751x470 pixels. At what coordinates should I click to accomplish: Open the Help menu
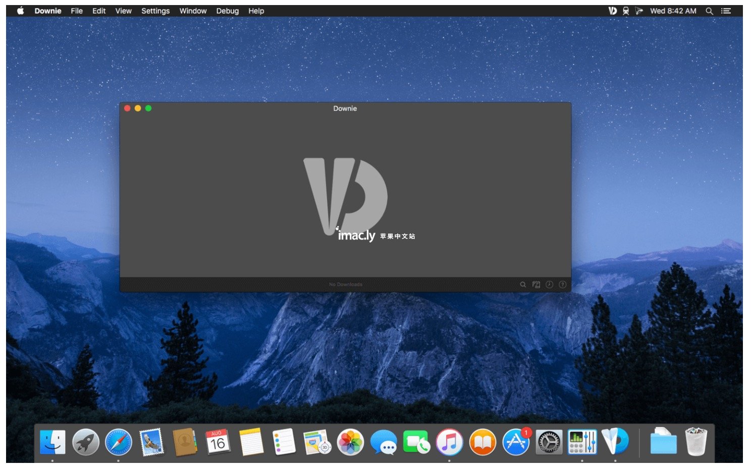click(256, 11)
